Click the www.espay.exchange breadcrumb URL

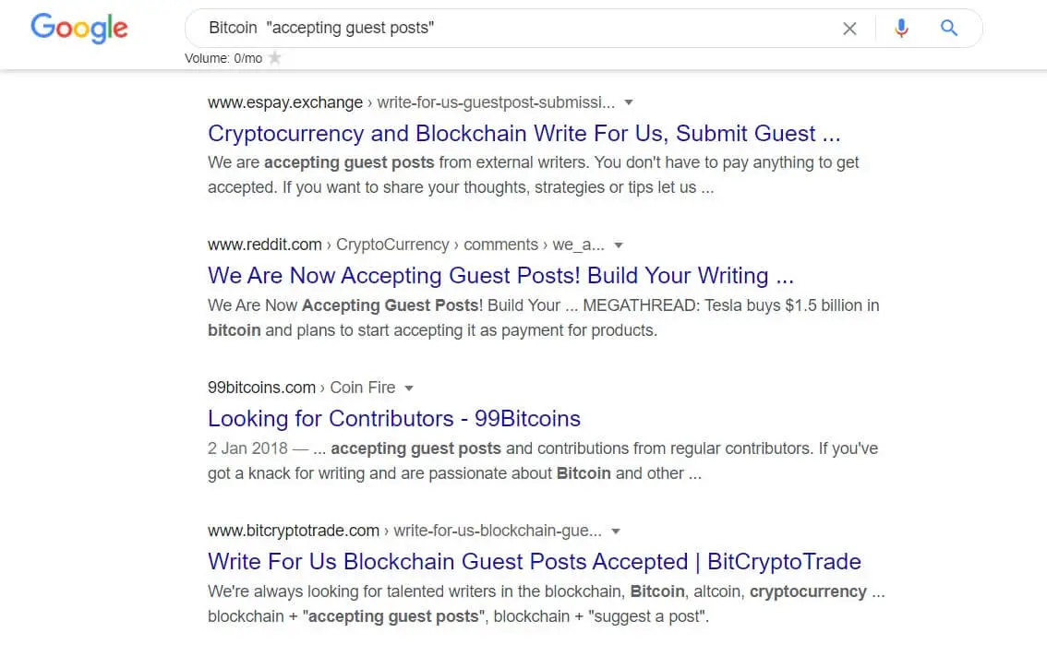tap(285, 102)
